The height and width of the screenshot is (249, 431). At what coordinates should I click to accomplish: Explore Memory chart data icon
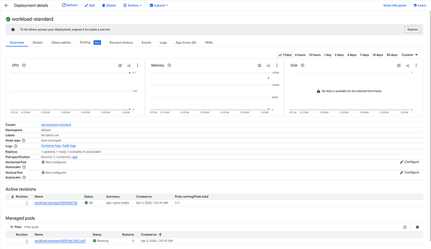[268, 66]
